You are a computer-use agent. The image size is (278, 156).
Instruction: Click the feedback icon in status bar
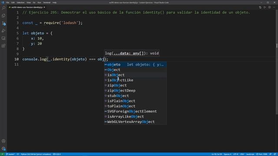tap(270, 154)
